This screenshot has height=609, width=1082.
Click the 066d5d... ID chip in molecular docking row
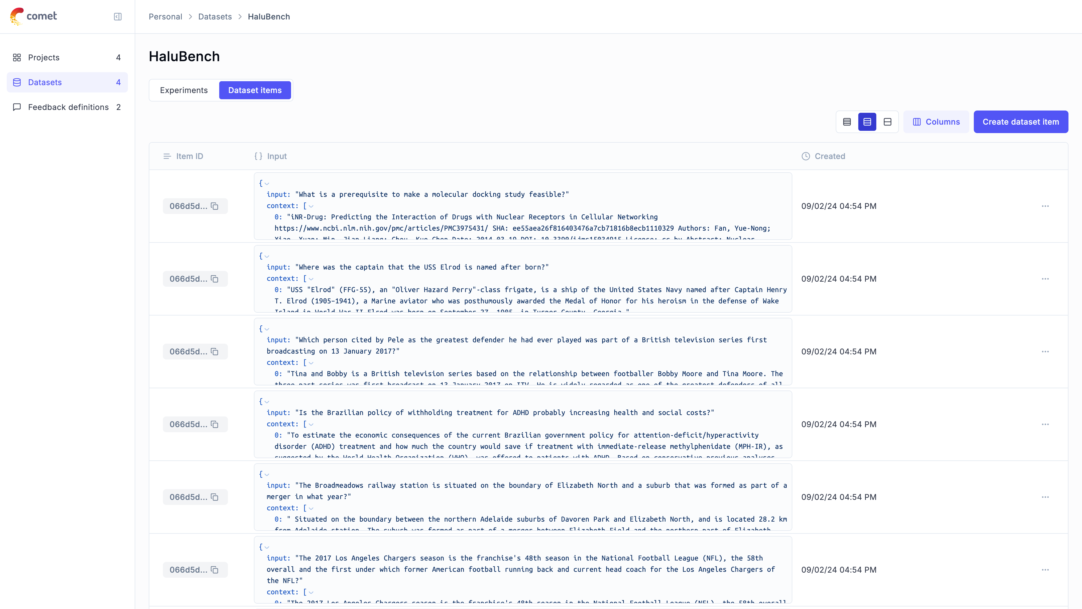[x=195, y=206]
